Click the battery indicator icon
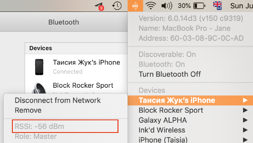The image size is (253, 143). (x=199, y=6)
